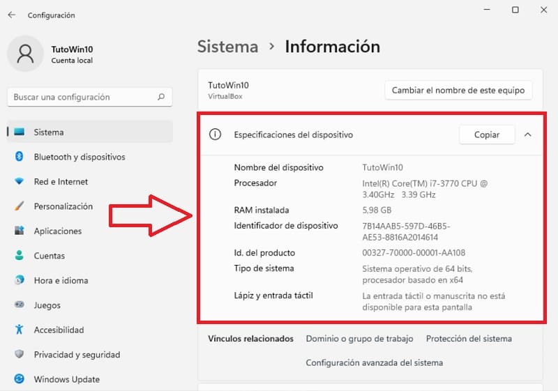The height and width of the screenshot is (391, 558).
Task: Click the Cuentas person icon
Action: click(x=20, y=255)
